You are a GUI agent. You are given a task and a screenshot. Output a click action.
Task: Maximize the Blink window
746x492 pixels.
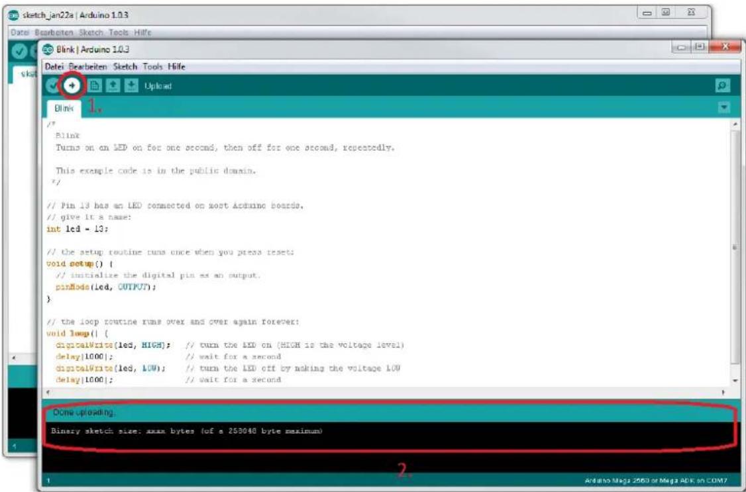click(700, 46)
